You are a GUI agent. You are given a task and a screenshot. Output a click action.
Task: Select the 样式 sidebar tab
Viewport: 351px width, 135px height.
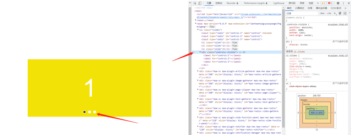(289, 8)
